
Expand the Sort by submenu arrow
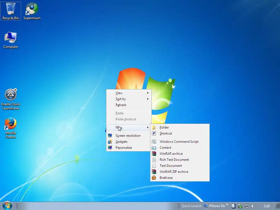pos(148,99)
